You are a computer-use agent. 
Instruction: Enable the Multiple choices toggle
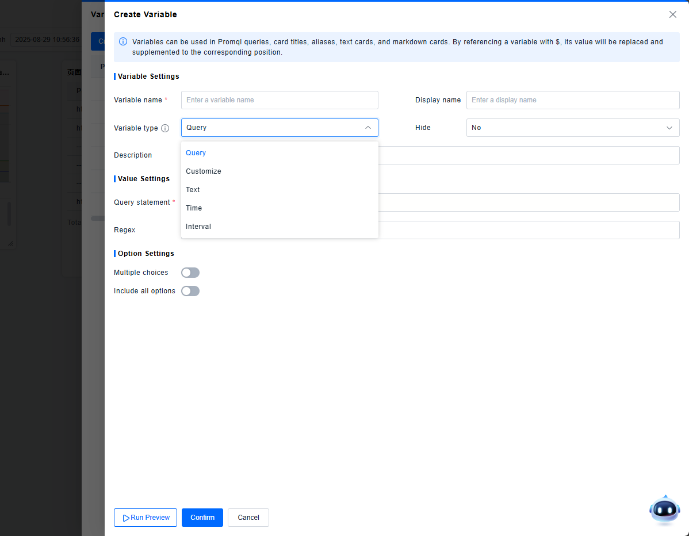[190, 273]
